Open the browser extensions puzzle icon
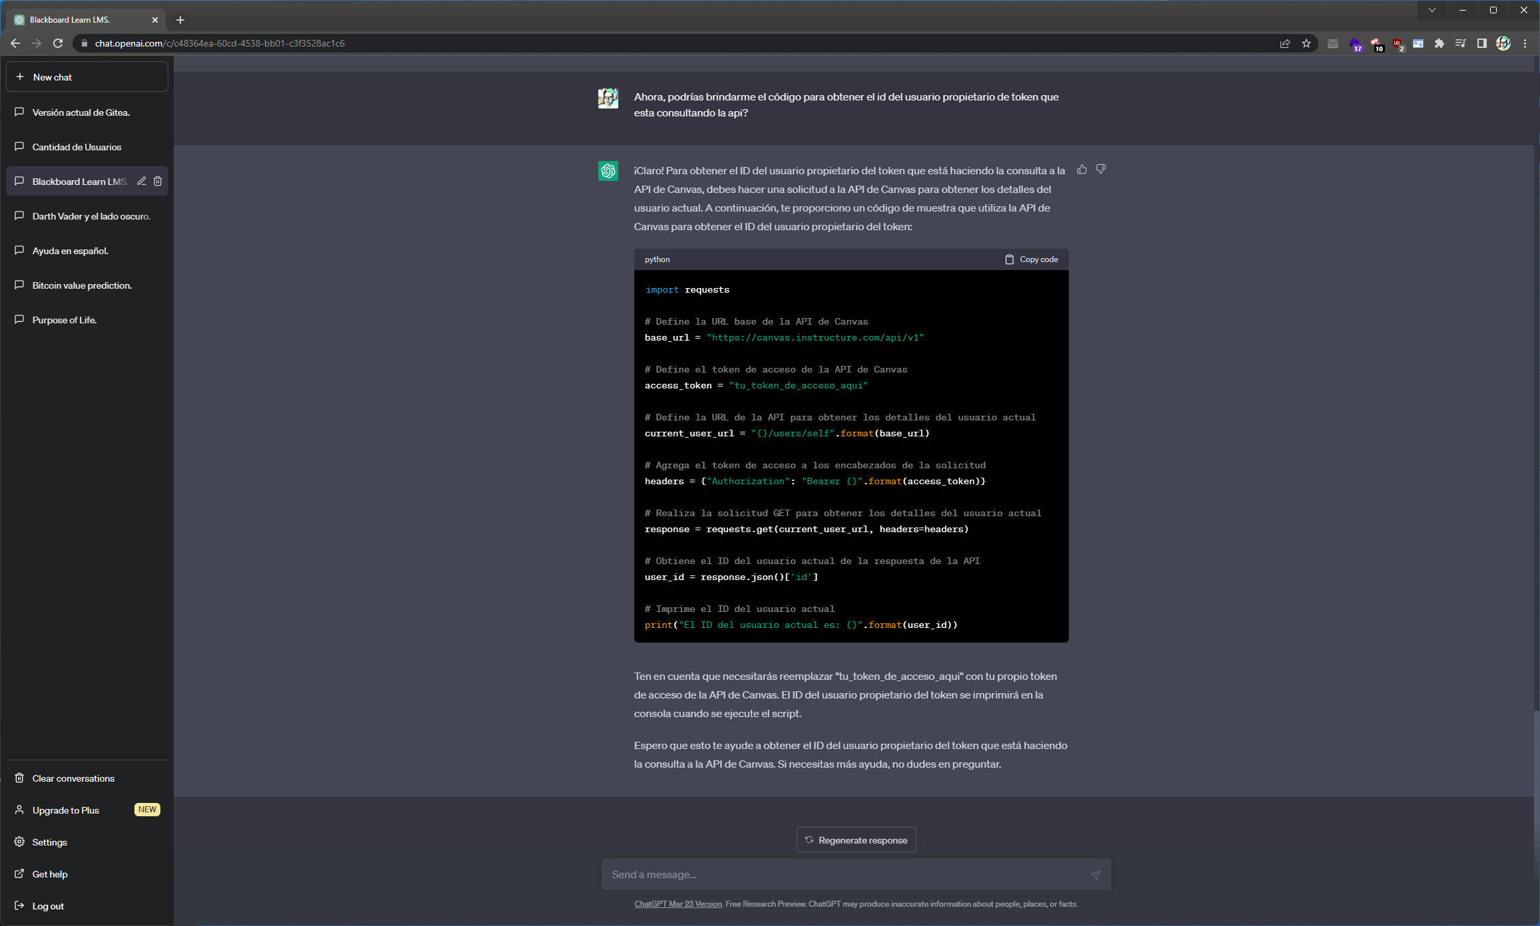Viewport: 1540px width, 926px height. [x=1440, y=43]
